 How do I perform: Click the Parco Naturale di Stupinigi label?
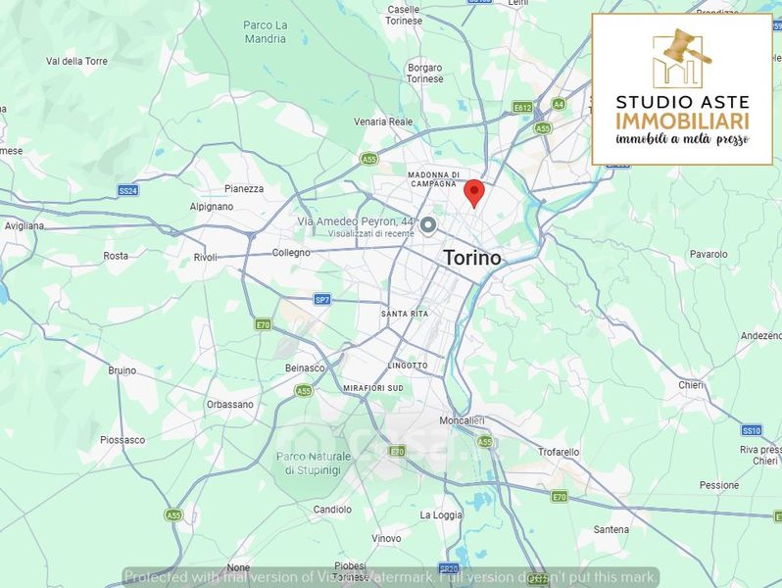[314, 464]
